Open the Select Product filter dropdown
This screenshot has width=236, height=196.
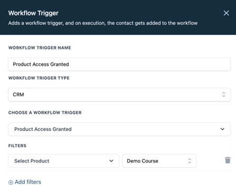64,161
